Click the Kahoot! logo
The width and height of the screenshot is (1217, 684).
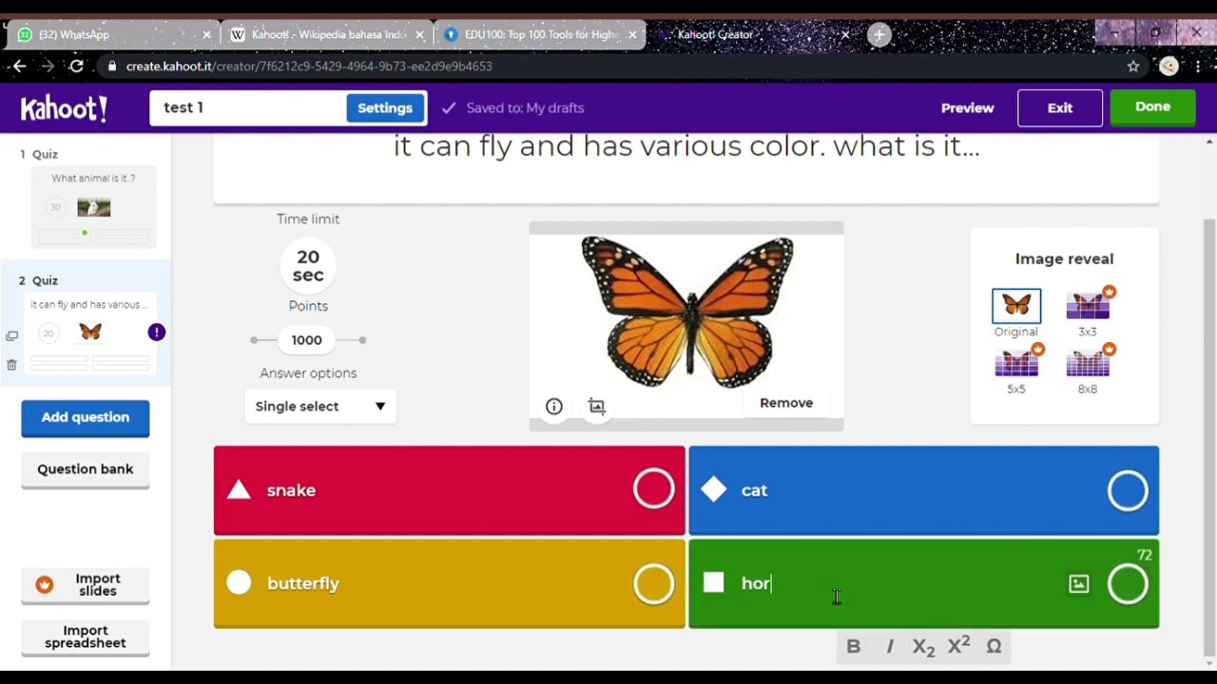(64, 107)
